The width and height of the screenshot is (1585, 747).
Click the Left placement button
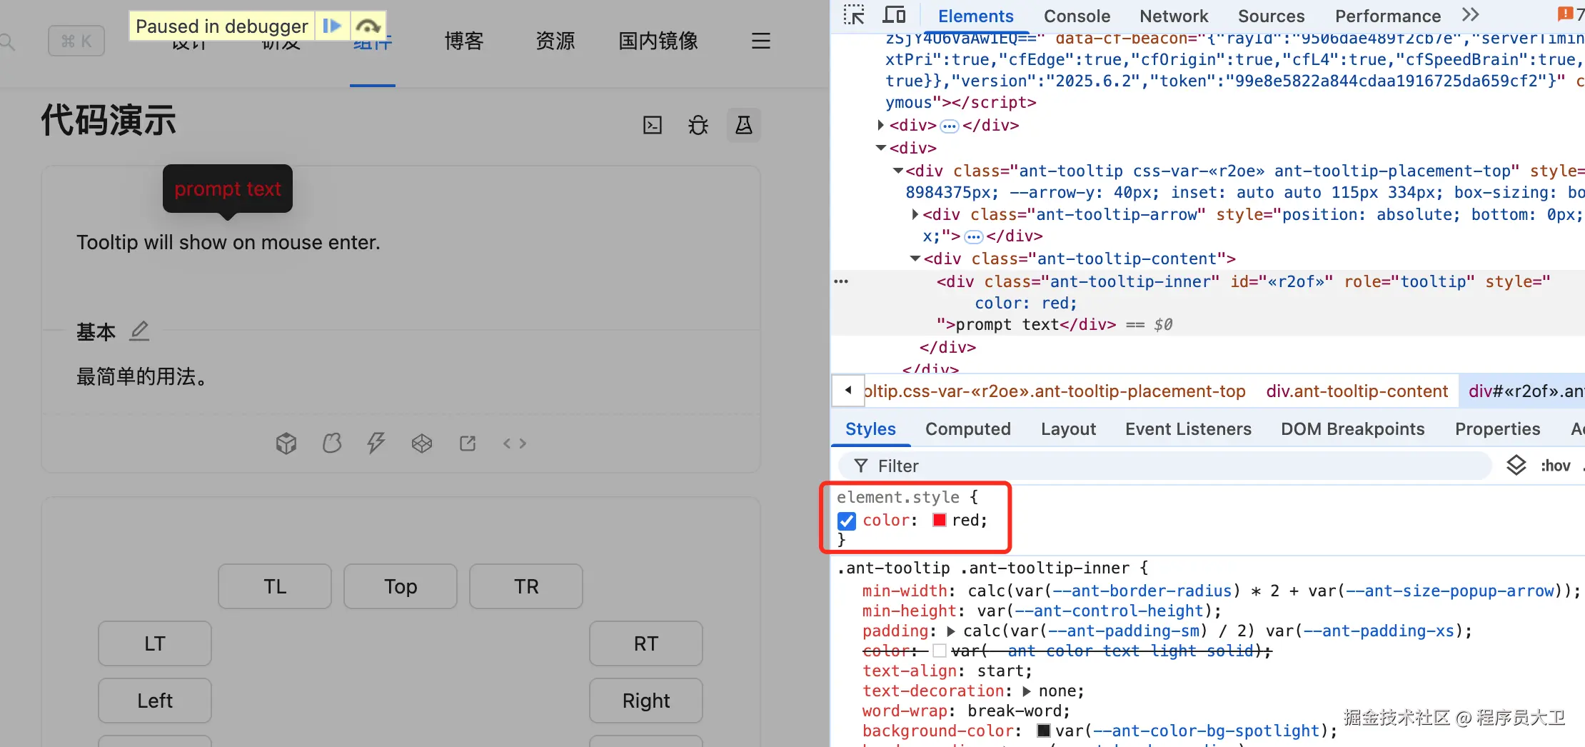click(x=155, y=701)
